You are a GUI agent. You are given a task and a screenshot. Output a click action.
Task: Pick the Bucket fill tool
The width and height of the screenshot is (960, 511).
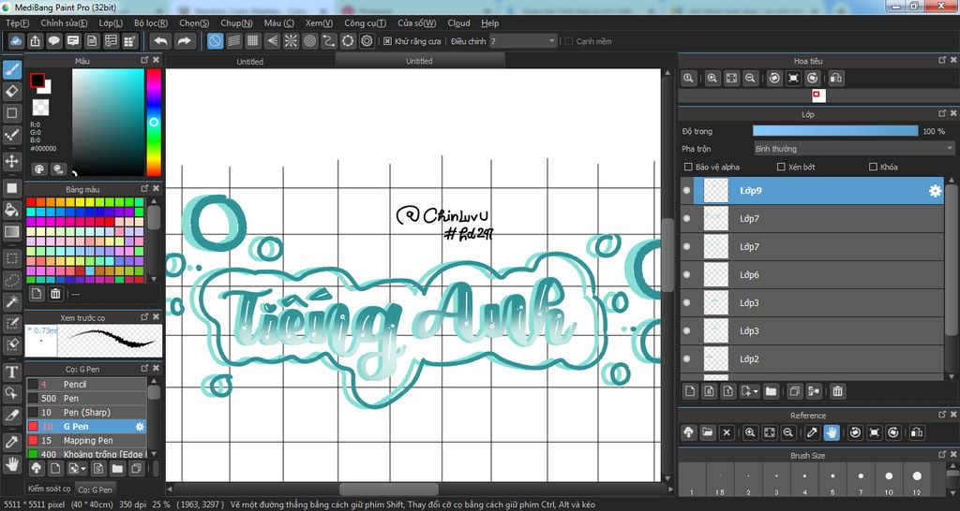pyautogui.click(x=11, y=210)
